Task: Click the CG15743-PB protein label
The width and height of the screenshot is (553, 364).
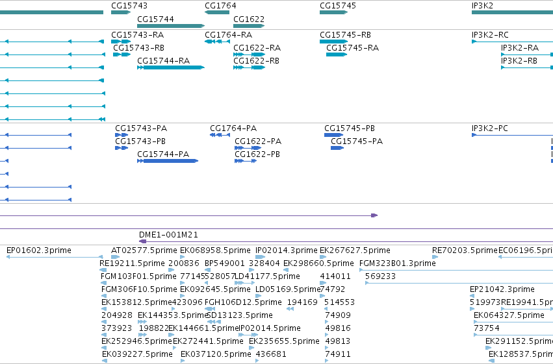Action: [140, 141]
